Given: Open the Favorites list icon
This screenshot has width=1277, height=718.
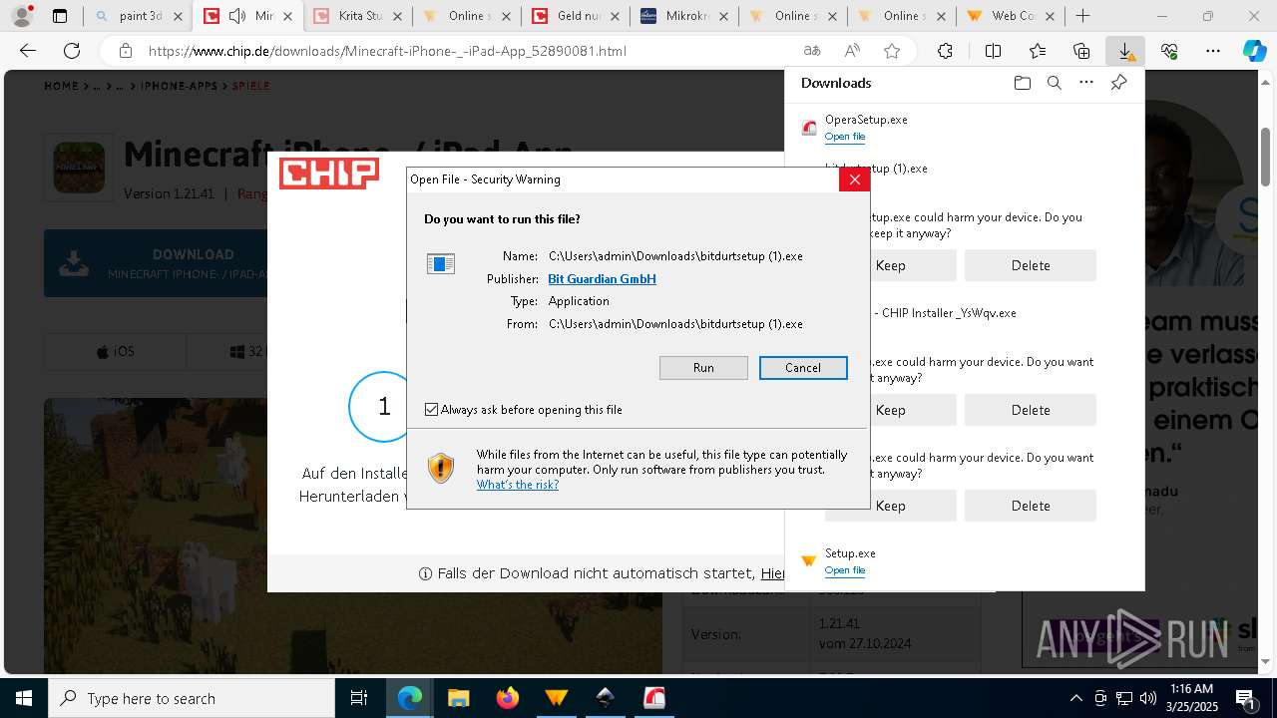Looking at the screenshot, I should tap(1038, 51).
